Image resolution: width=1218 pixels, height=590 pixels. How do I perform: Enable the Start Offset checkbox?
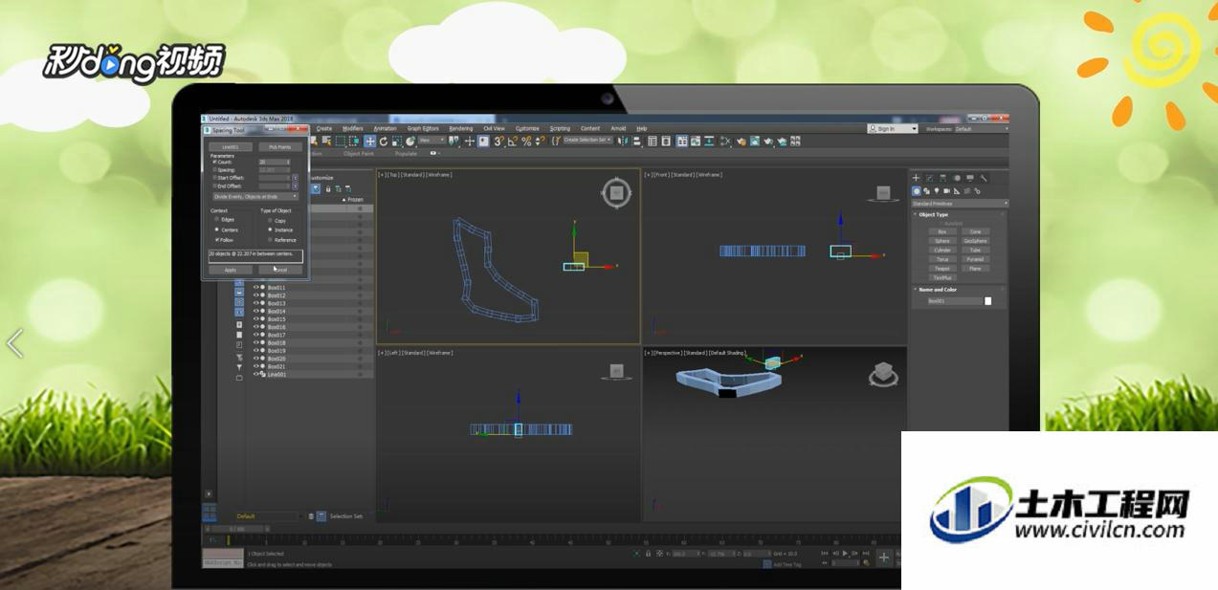click(x=214, y=178)
